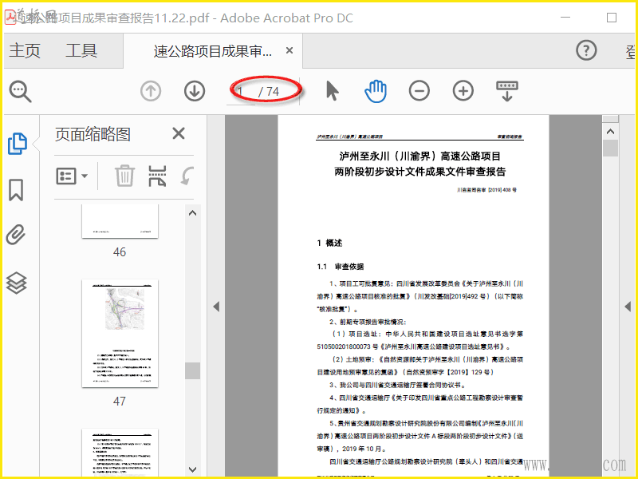638x479 pixels.
Task: Click the page label '46' under thumbnail
Action: pos(119,252)
